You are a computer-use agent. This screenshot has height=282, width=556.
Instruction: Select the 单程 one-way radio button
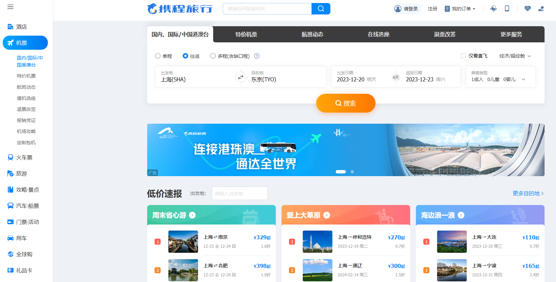pyautogui.click(x=158, y=56)
